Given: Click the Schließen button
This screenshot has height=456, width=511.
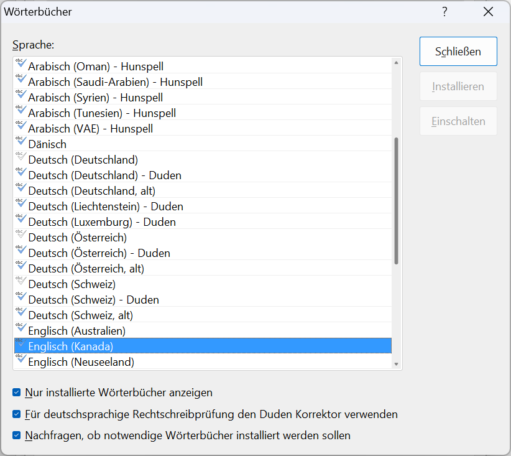Looking at the screenshot, I should point(458,52).
